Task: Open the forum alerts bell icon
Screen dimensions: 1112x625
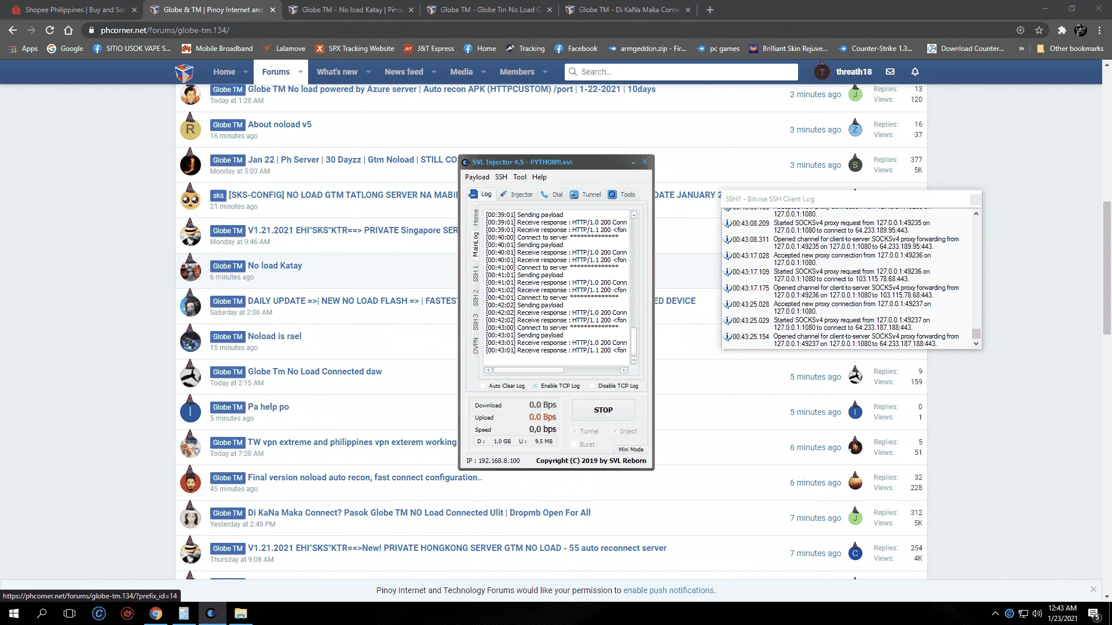Action: pyautogui.click(x=915, y=72)
